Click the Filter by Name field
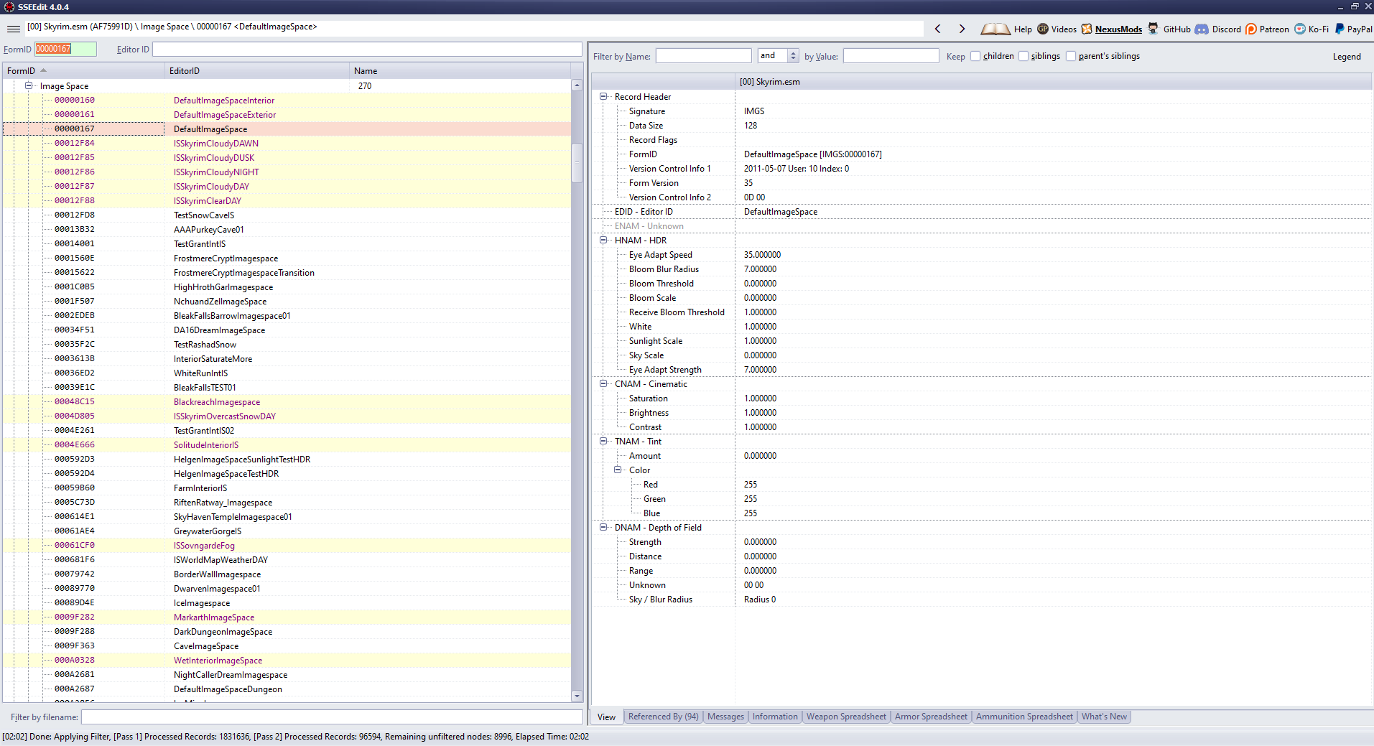Image resolution: width=1374 pixels, height=746 pixels. click(703, 55)
